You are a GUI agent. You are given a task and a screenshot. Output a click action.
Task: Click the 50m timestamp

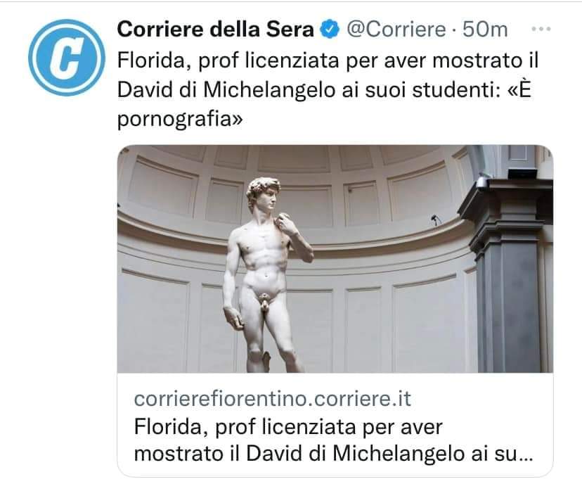tap(485, 30)
